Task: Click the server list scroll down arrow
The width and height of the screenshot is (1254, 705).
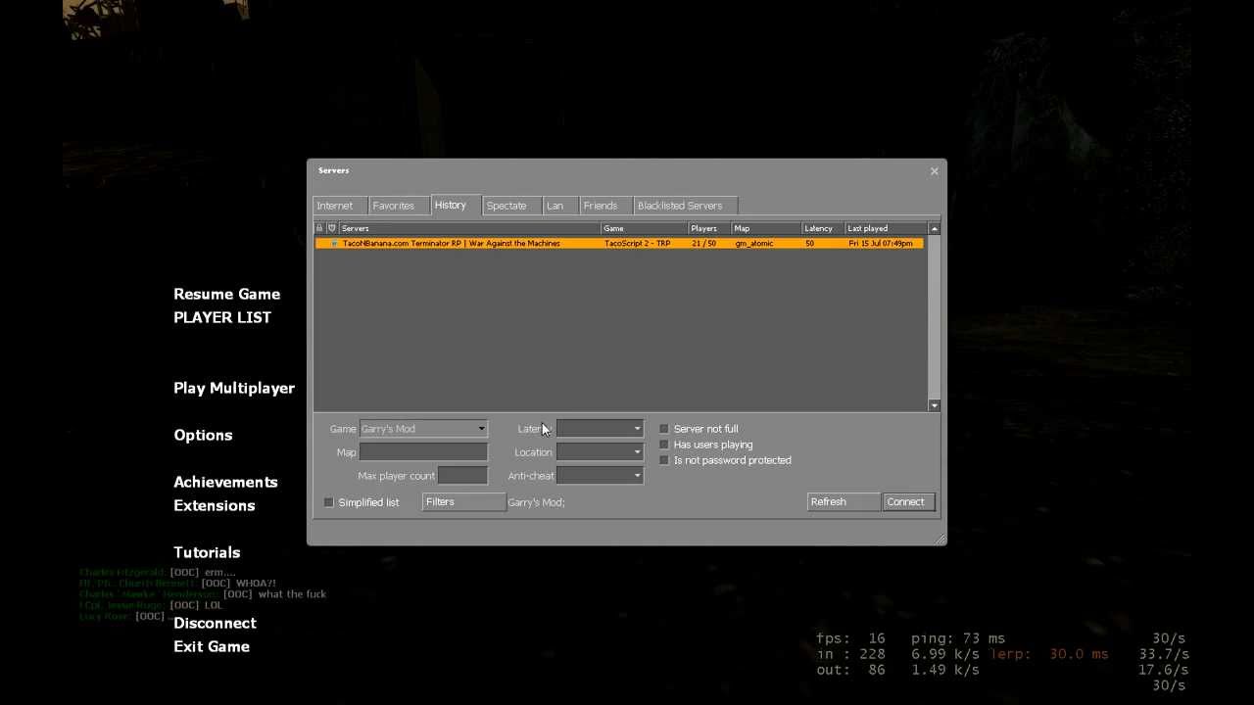Action: [935, 405]
